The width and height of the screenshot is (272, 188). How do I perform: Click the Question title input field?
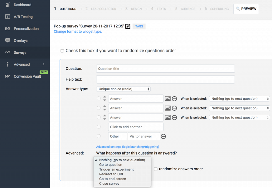166,69
